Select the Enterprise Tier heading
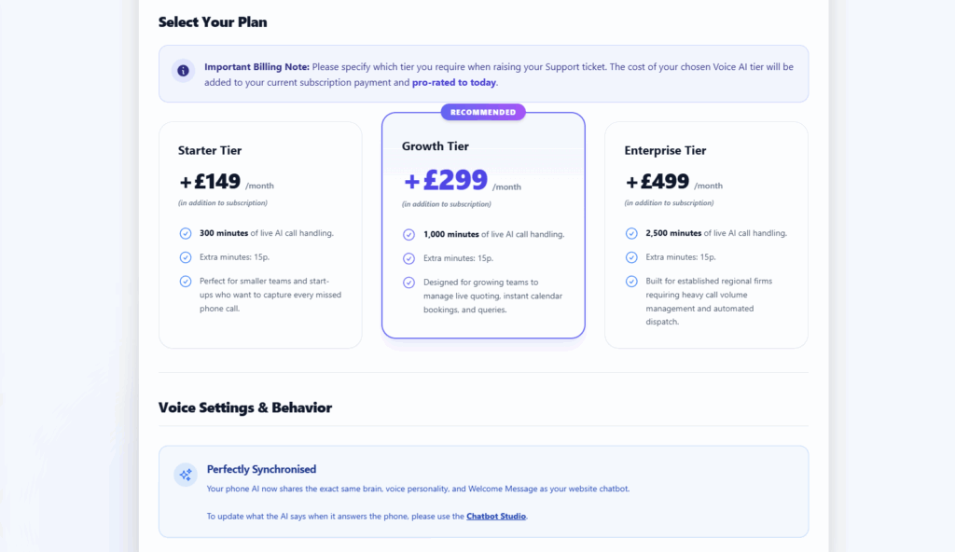Screen dimensions: 955x552 (665, 150)
